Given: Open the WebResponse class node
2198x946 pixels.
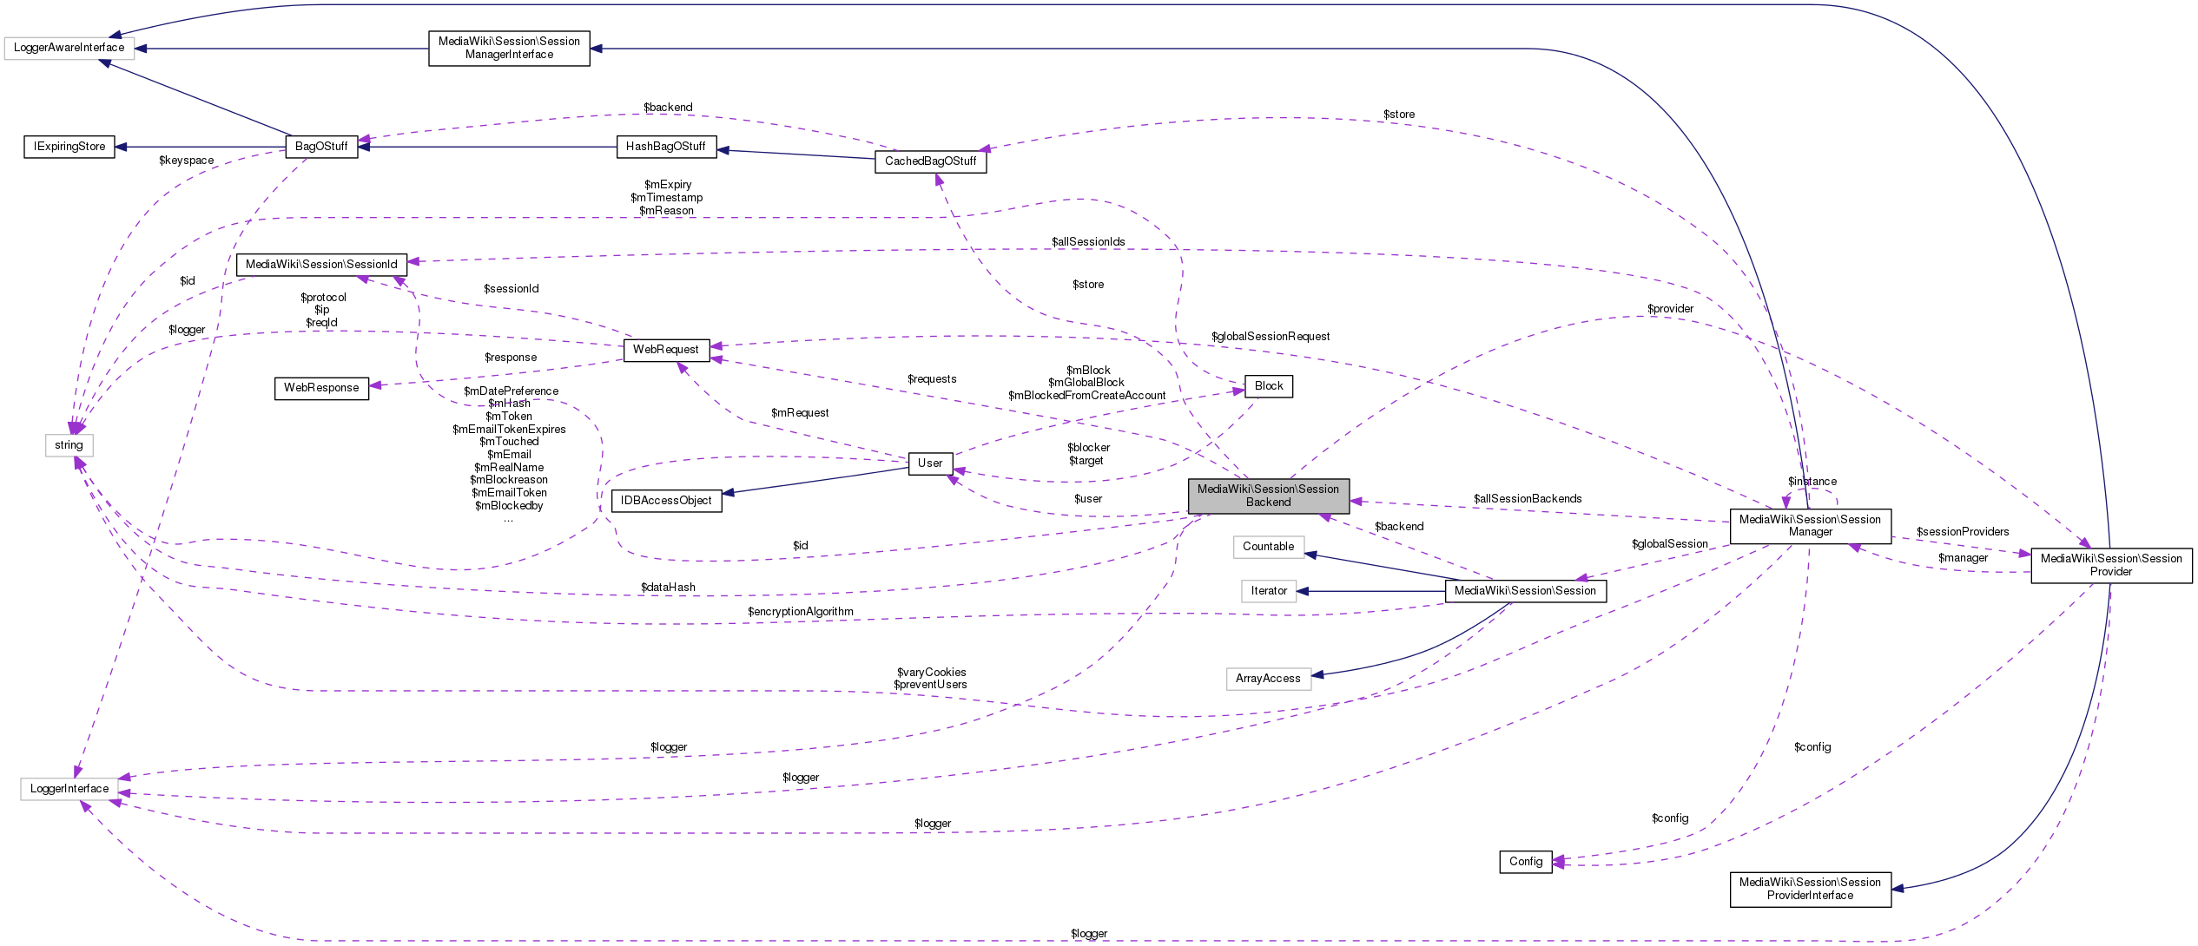Looking at the screenshot, I should point(321,388).
